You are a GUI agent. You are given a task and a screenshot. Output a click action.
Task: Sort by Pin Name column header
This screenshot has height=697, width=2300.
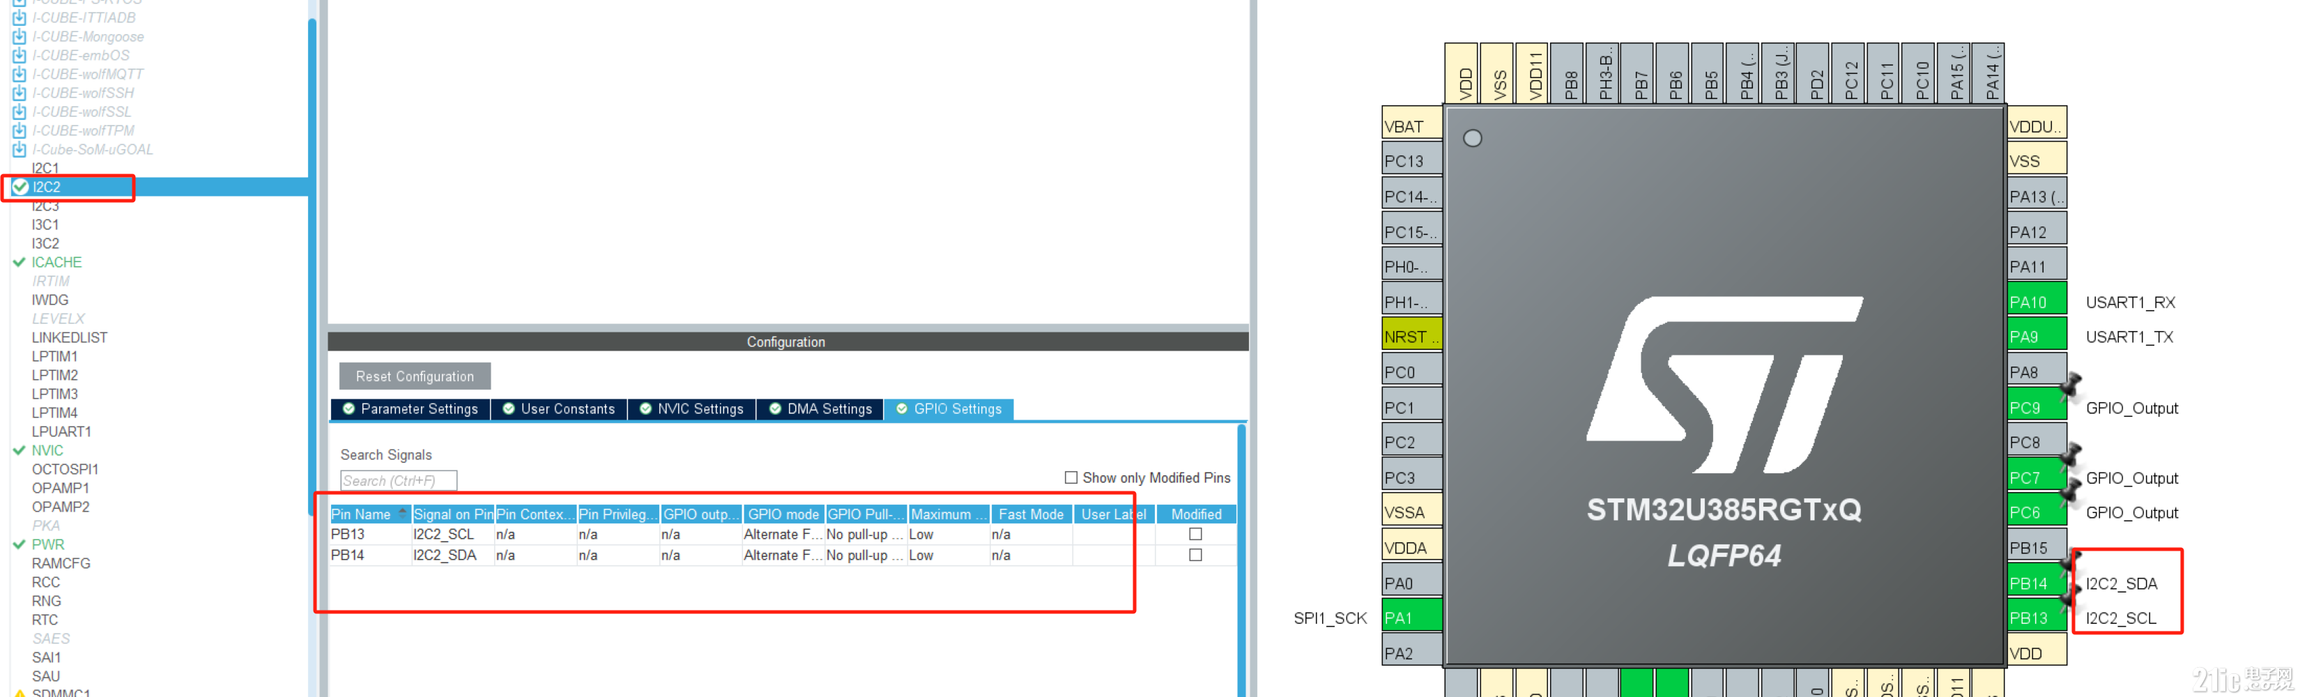coord(369,514)
